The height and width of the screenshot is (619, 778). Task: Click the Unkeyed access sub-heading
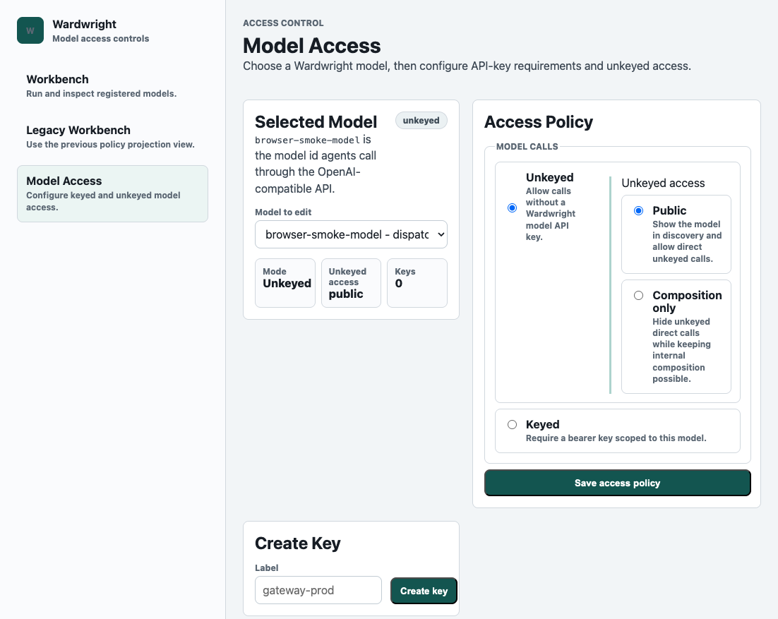(663, 183)
